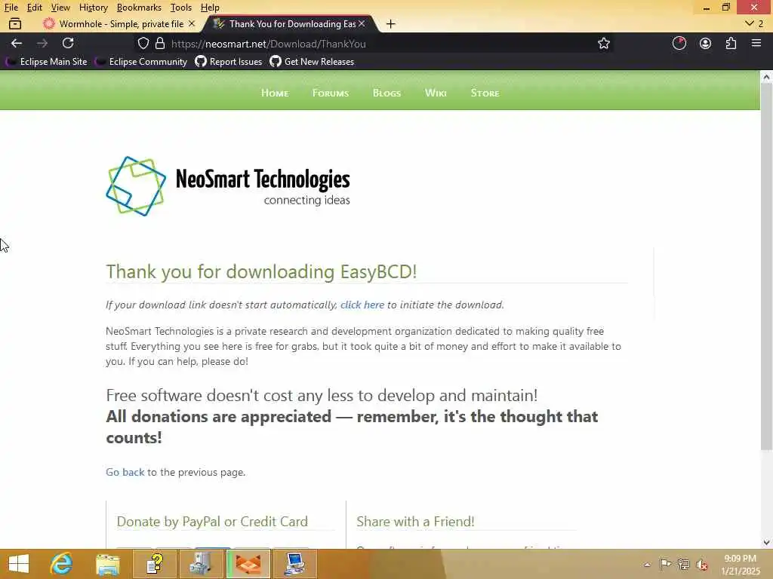Switch to the Wormhole tab
The image size is (773, 579).
[x=119, y=23]
